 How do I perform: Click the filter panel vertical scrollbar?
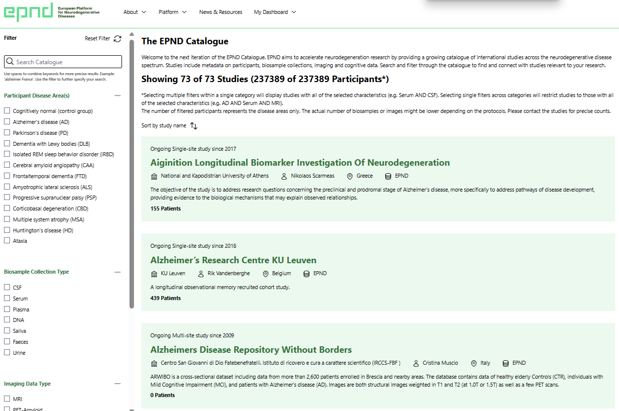point(131,174)
